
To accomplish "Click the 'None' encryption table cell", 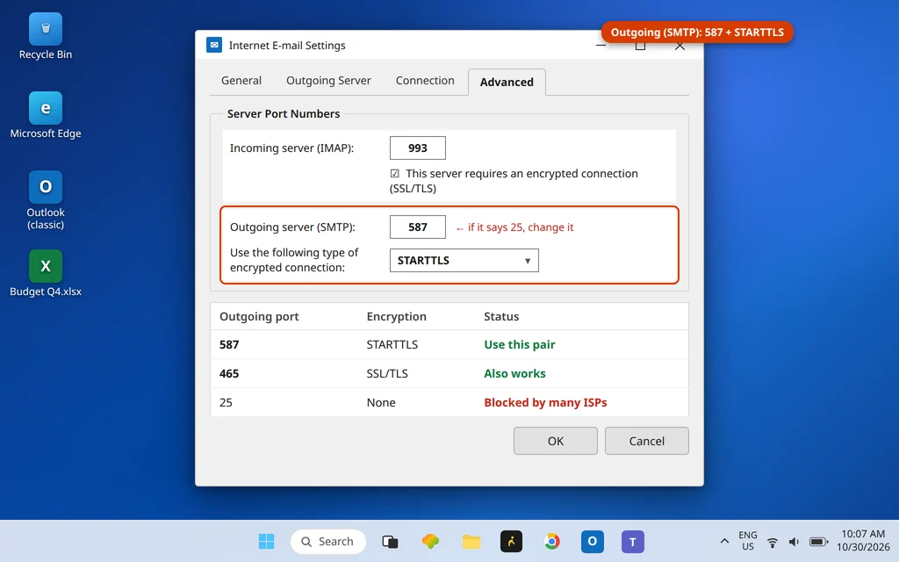I will pos(381,402).
